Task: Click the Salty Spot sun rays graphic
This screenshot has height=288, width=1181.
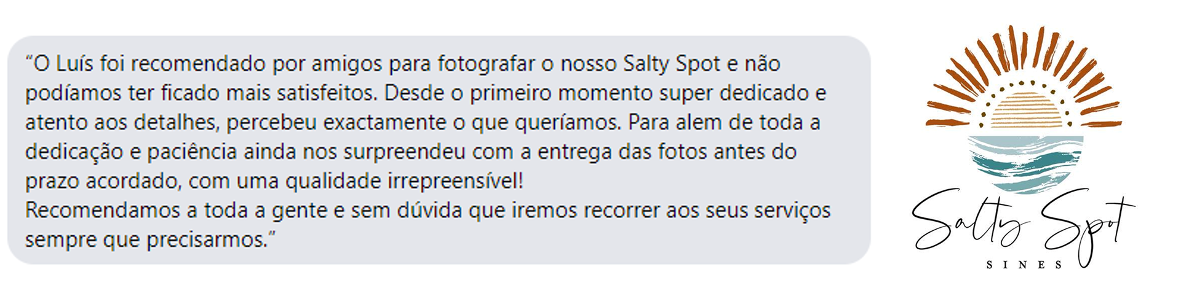Action: click(x=1024, y=76)
